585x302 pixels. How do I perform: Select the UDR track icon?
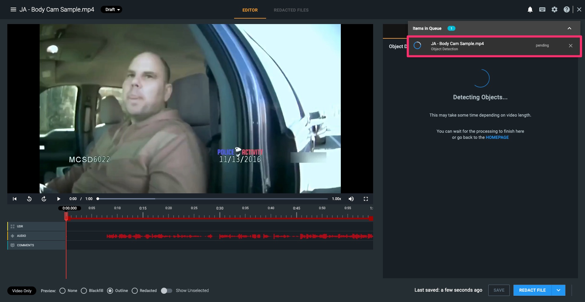(12, 226)
